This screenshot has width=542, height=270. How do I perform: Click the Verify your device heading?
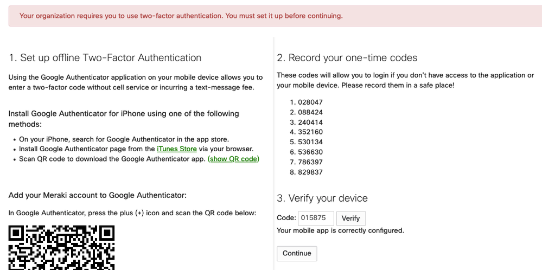point(322,198)
